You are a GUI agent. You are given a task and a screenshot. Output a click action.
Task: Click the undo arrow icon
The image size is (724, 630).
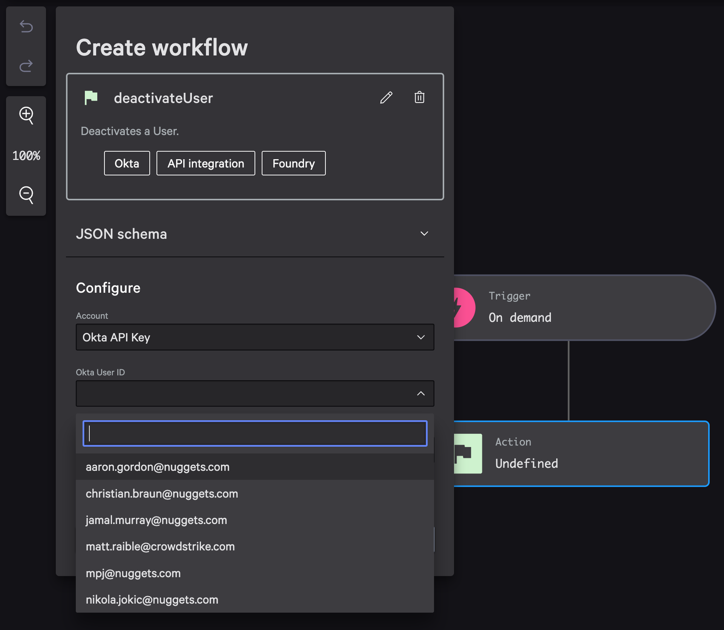[27, 26]
